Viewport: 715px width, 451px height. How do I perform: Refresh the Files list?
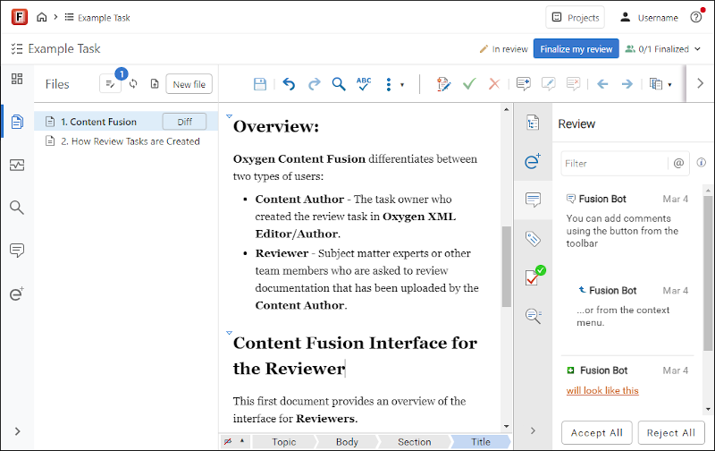133,84
